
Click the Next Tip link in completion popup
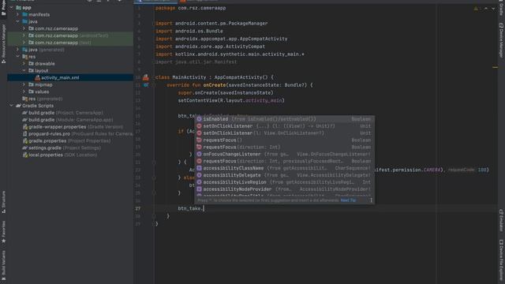348,200
